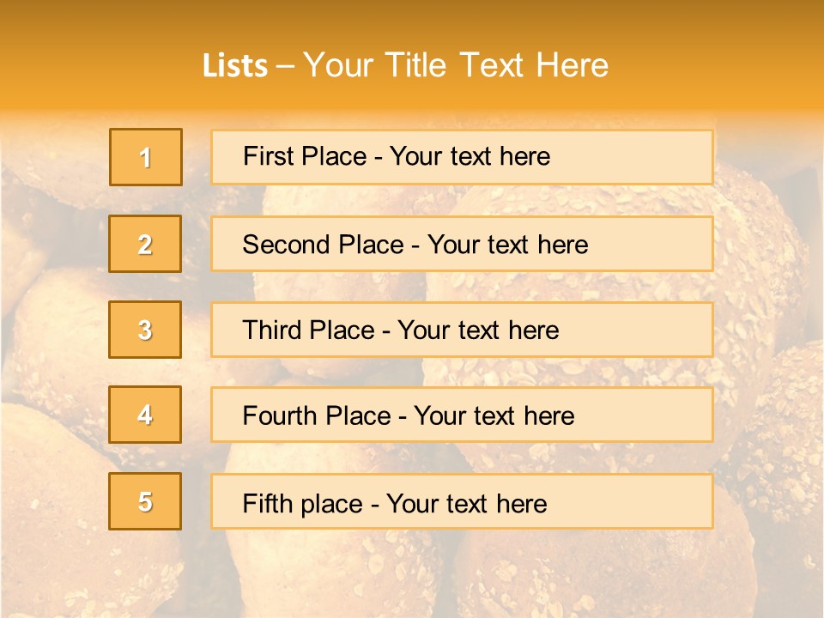The width and height of the screenshot is (824, 618).
Task: Select the number 2 box
Action: click(145, 244)
